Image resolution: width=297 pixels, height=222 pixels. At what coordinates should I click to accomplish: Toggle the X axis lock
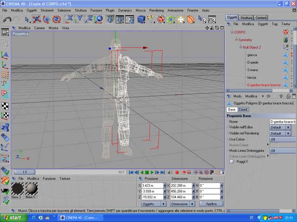[x=69, y=19]
